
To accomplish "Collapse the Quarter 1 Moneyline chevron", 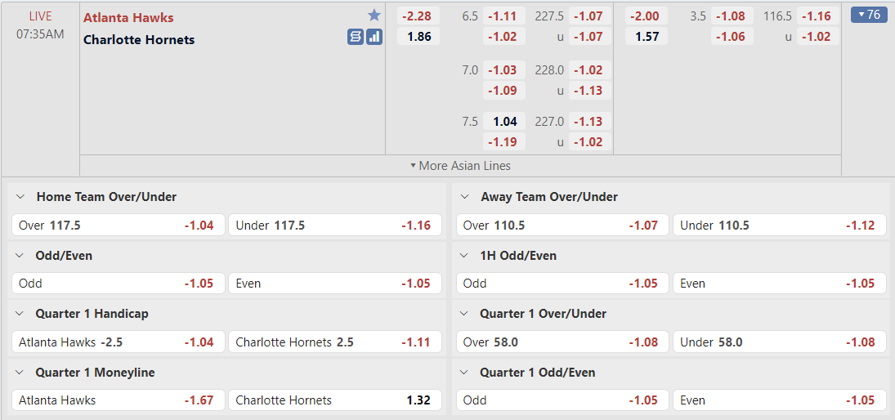I will pos(20,373).
